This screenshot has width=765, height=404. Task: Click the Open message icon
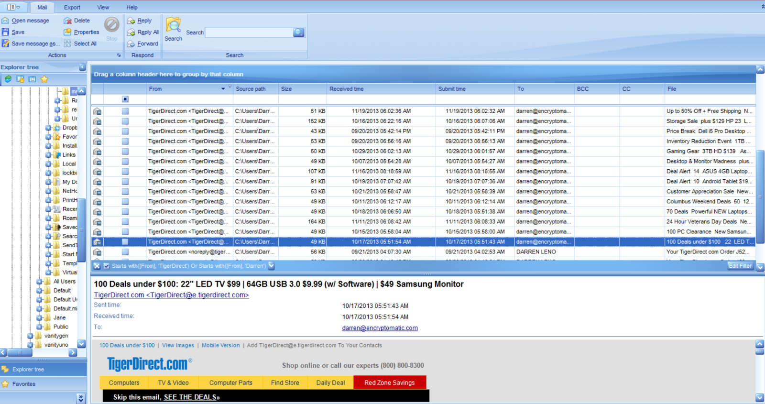click(x=5, y=21)
